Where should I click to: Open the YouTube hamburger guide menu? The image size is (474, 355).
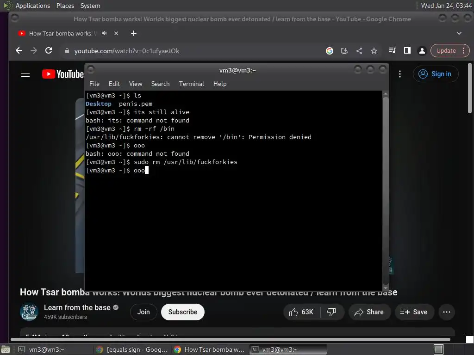[x=25, y=74]
